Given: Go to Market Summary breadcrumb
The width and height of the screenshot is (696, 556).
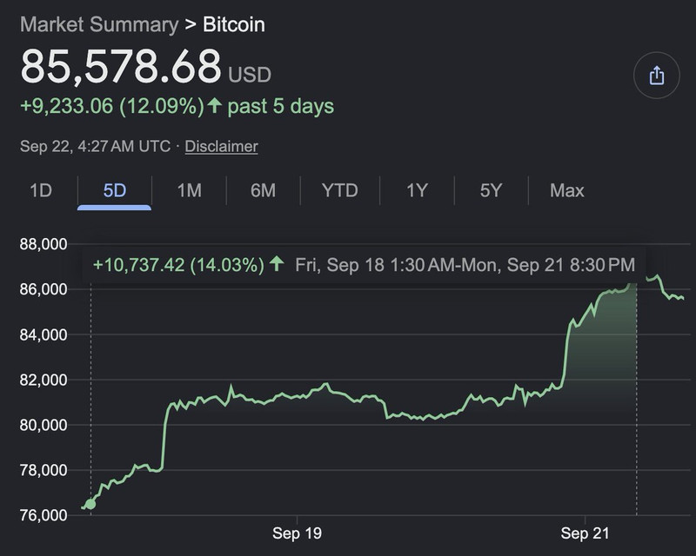Looking at the screenshot, I should pos(99,24).
